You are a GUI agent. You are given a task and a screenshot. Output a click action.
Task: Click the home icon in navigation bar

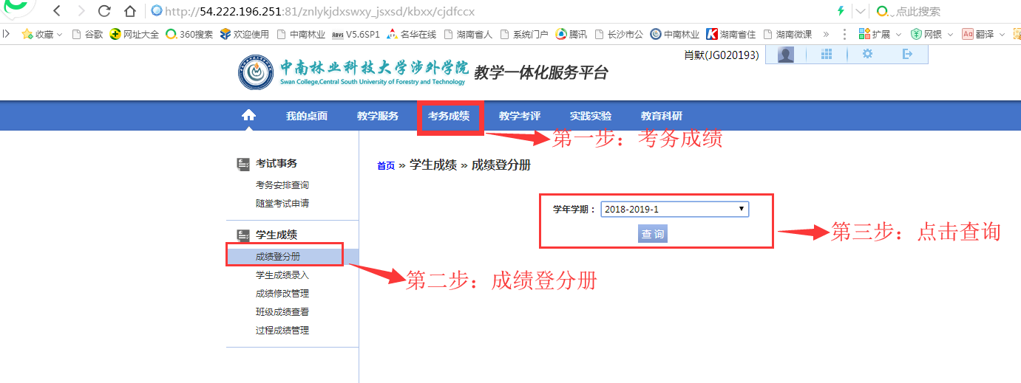pyautogui.click(x=248, y=116)
